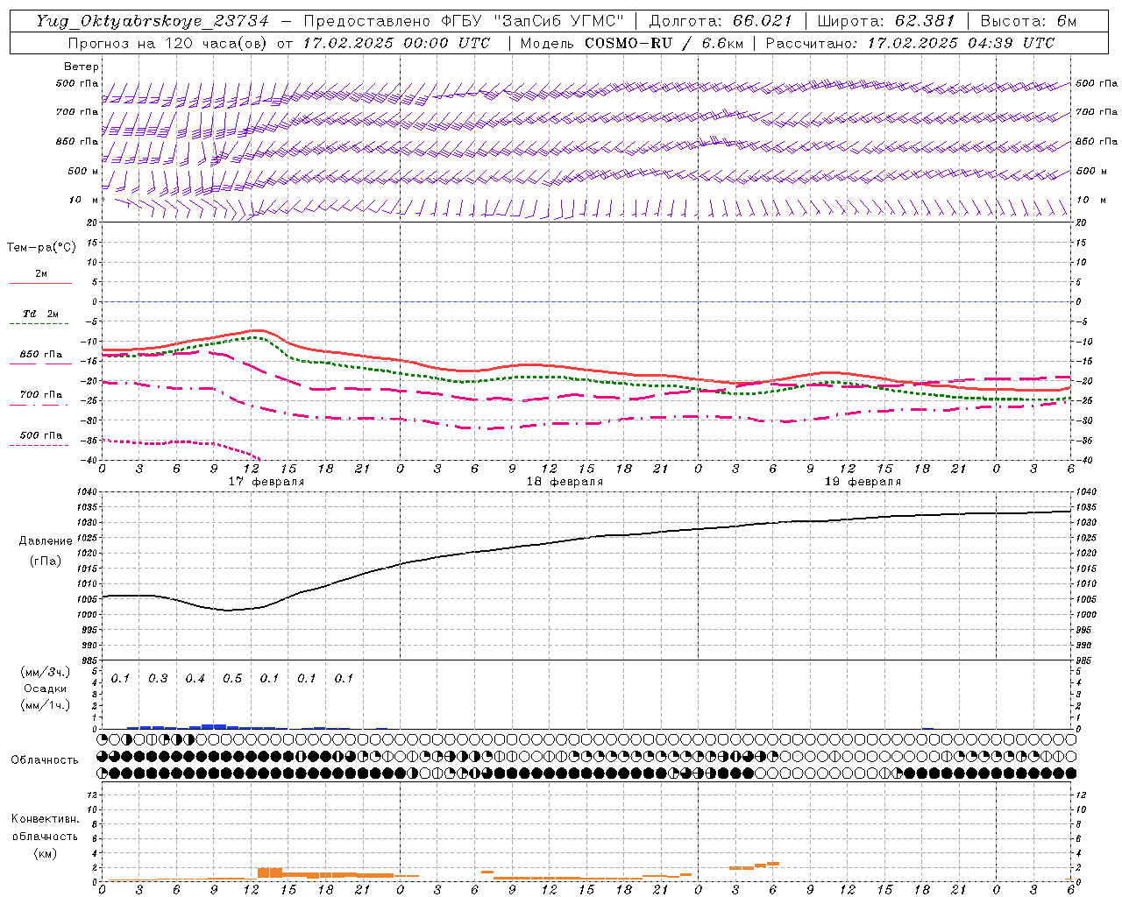Click the elevation text Высота: 6м
The width and height of the screenshot is (1122, 897).
1027,21
